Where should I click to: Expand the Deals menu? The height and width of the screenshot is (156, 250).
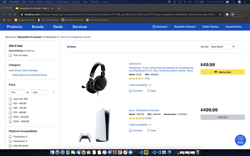(59, 27)
